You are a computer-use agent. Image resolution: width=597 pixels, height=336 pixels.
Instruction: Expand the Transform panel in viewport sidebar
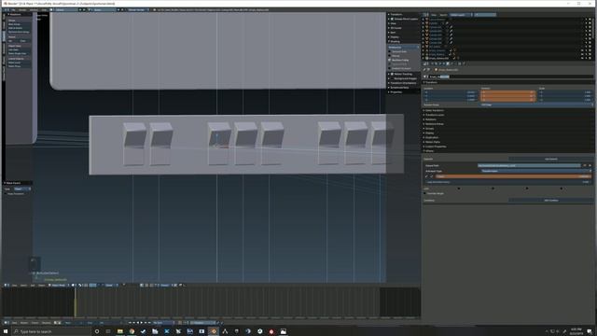[396, 15]
